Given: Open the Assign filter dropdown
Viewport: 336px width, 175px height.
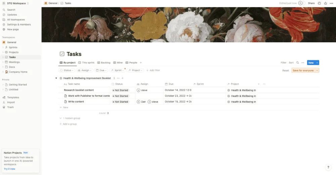Looking at the screenshot, I should click(85, 70).
